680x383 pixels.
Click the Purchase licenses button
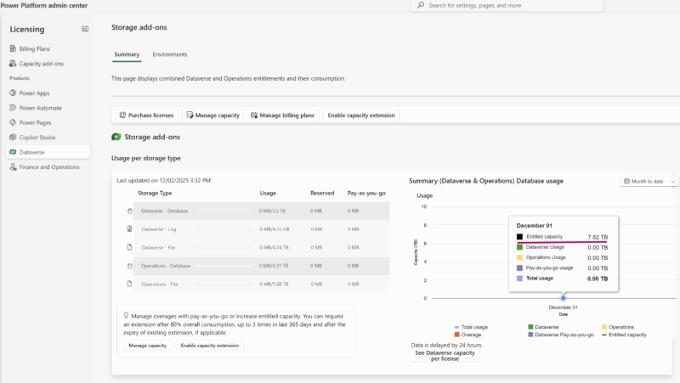tap(146, 115)
